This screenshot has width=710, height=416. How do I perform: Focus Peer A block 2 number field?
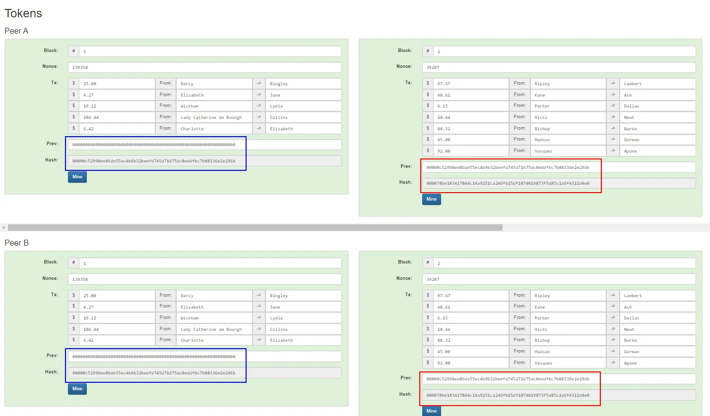pos(565,52)
